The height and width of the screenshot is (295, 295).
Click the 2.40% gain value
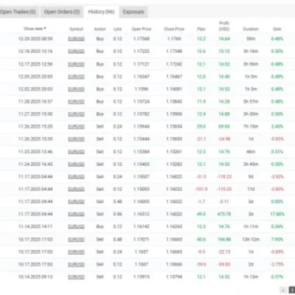click(x=277, y=127)
